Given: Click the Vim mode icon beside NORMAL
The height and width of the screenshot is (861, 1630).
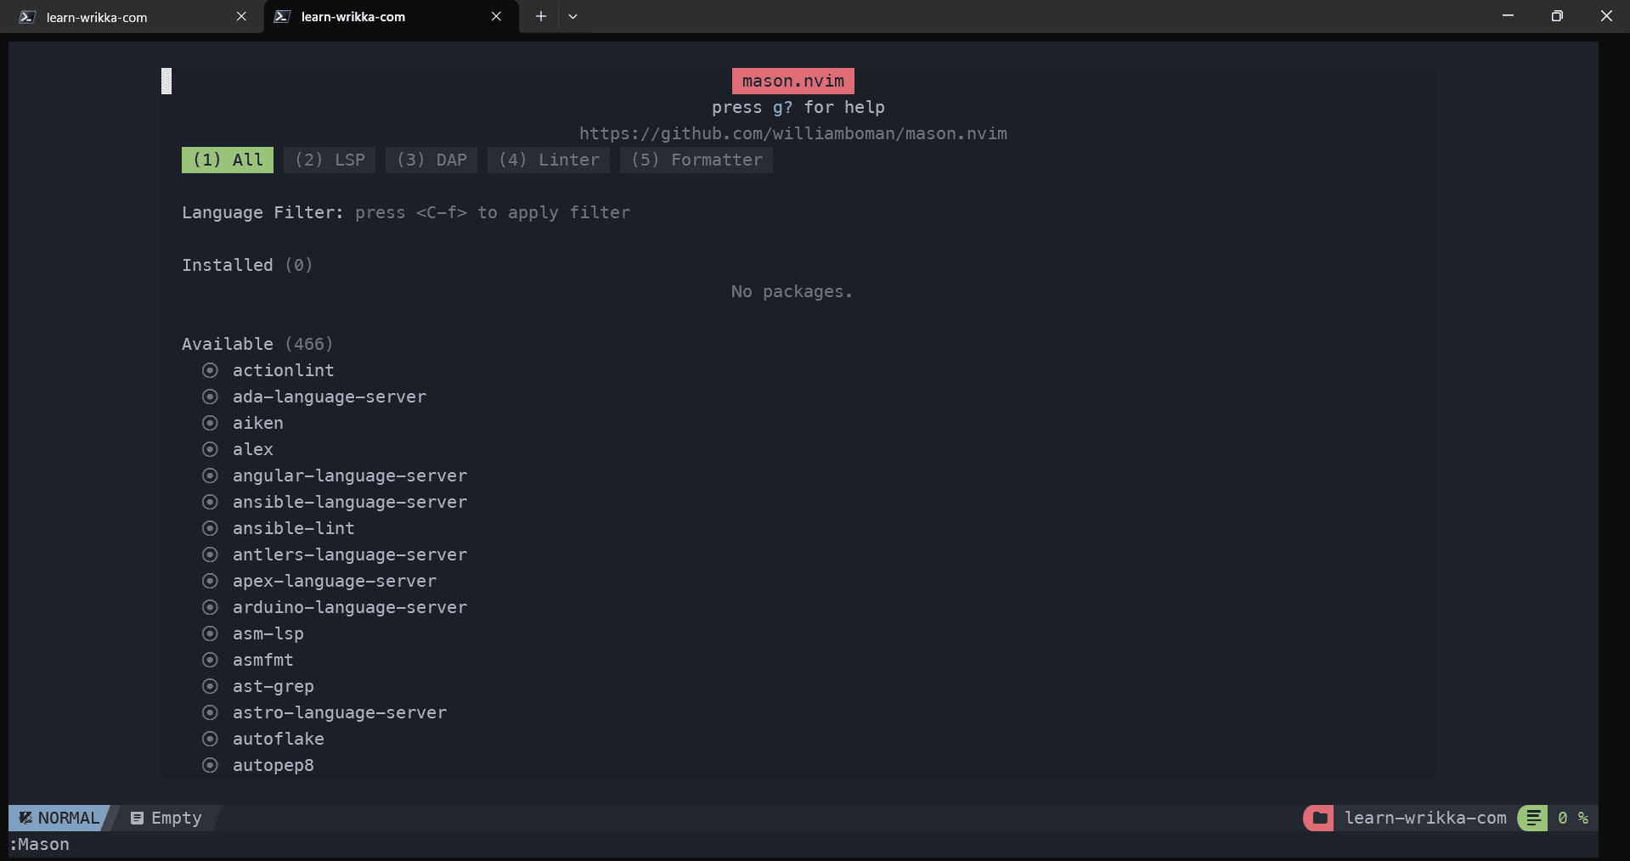Looking at the screenshot, I should (x=25, y=818).
